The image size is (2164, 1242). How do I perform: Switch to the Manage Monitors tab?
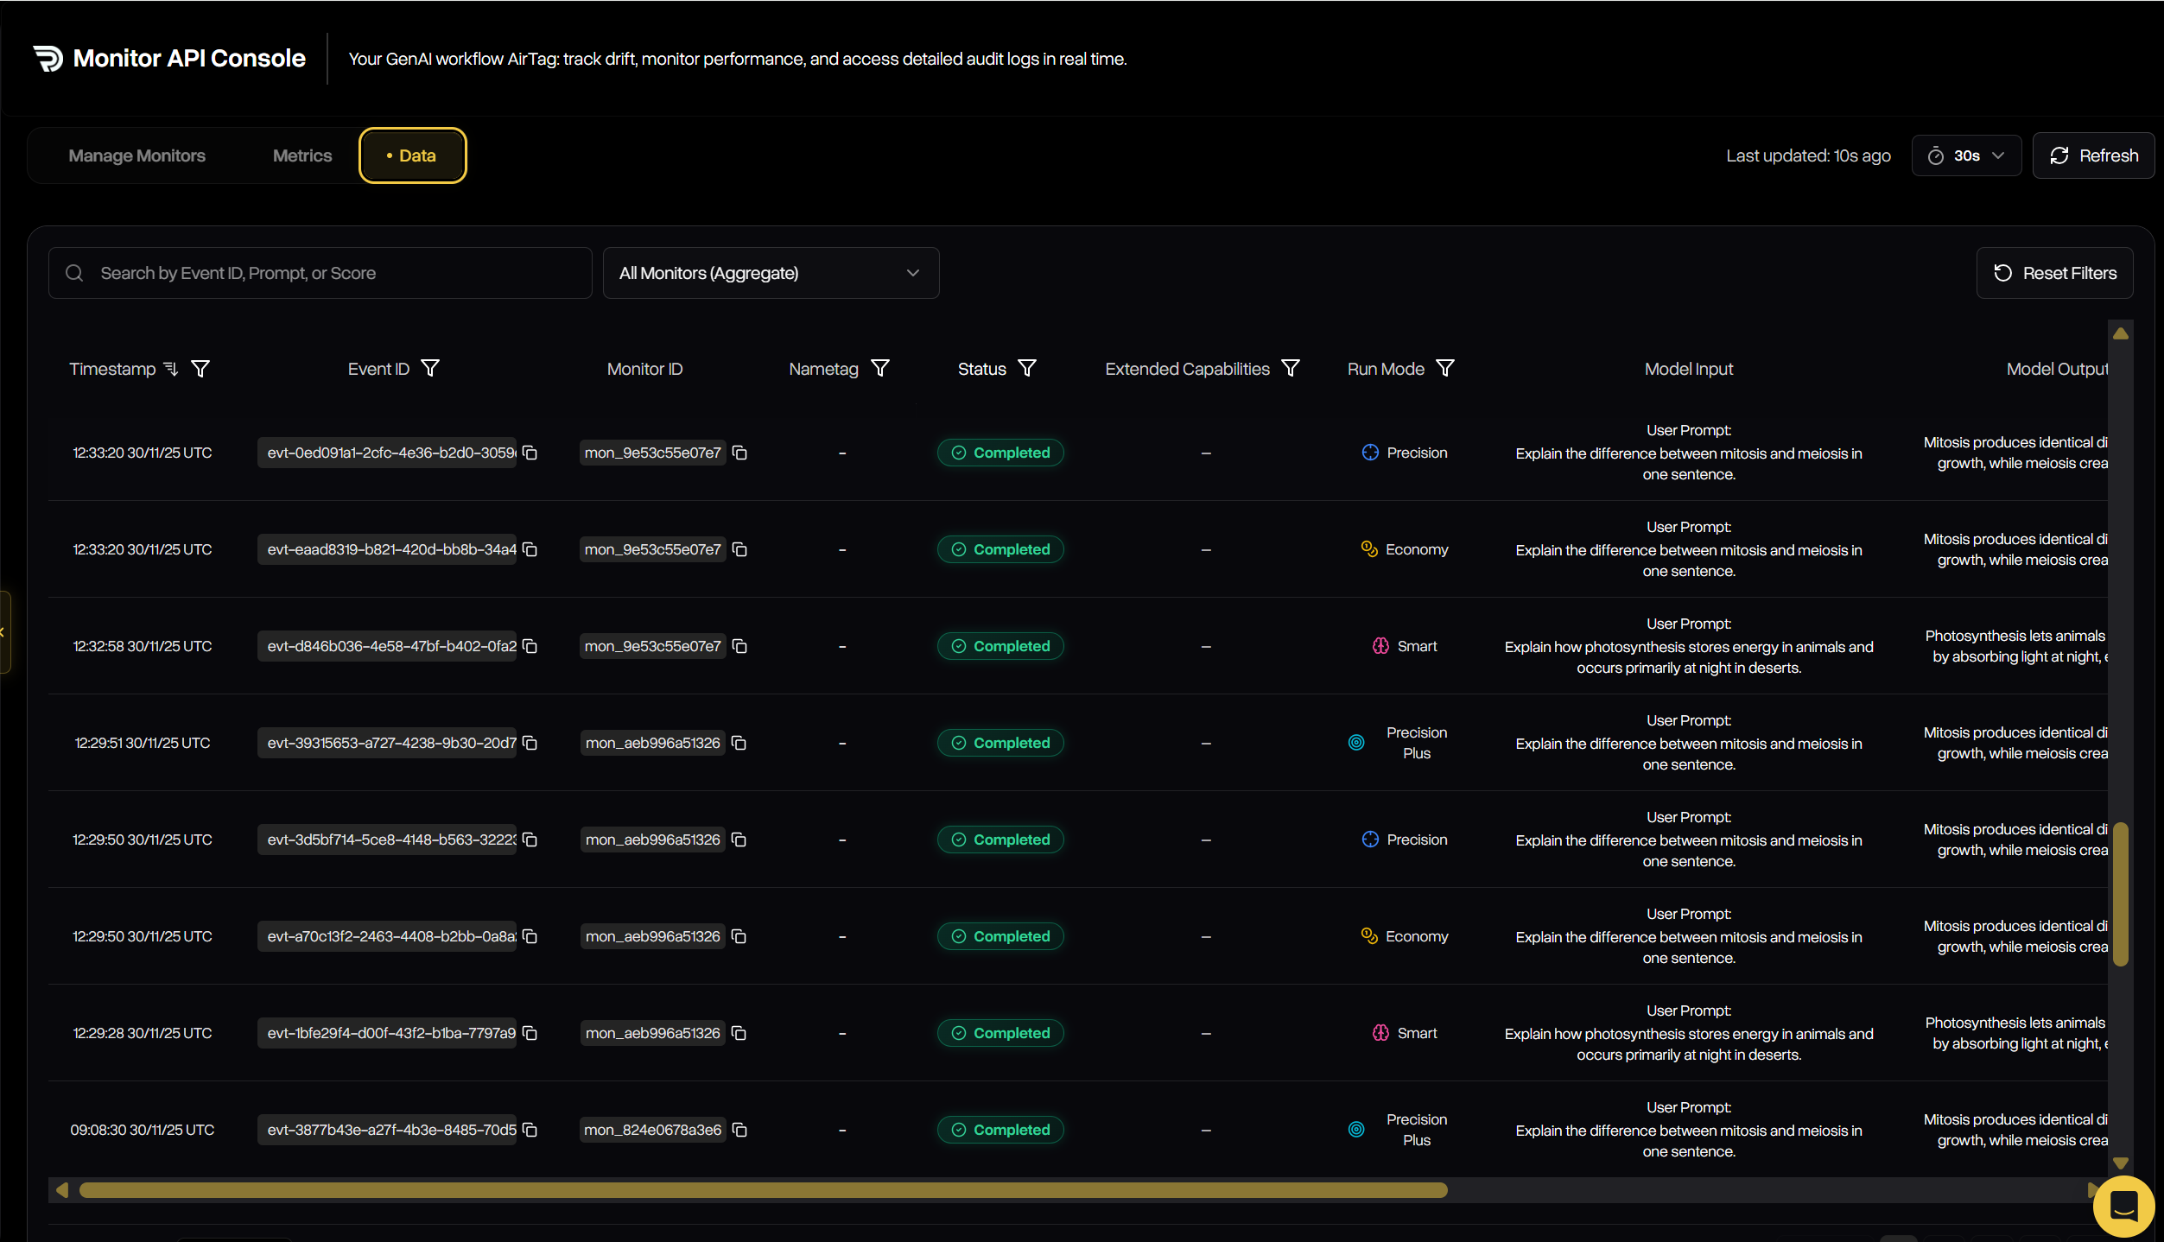136,155
